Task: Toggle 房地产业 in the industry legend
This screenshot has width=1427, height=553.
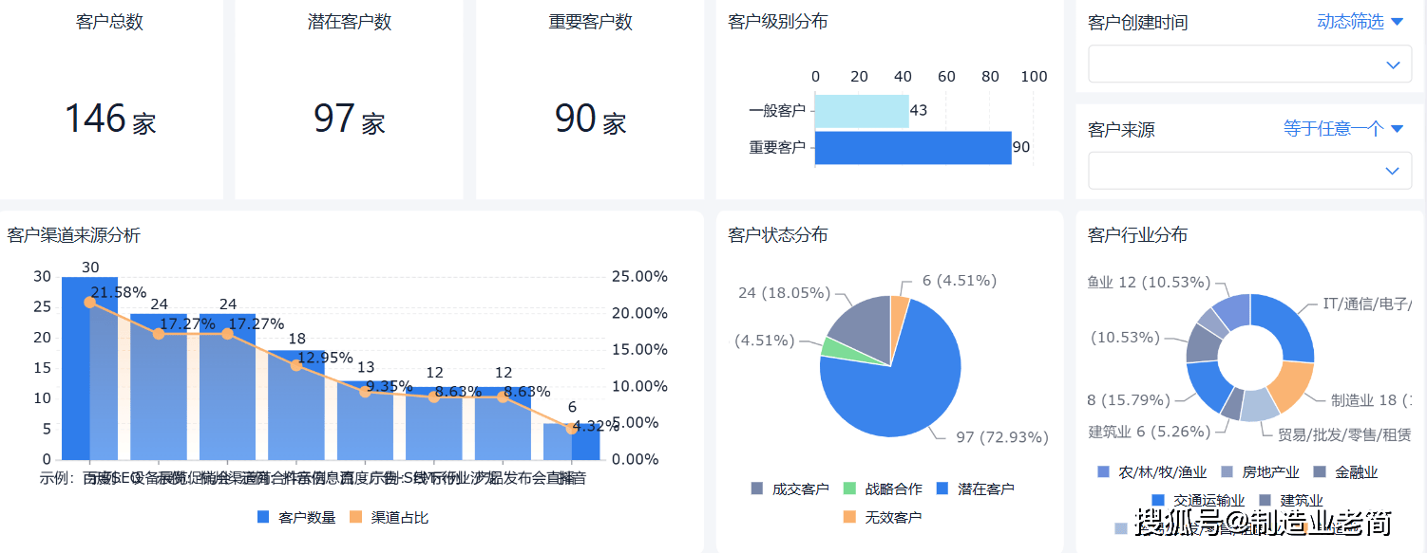Action: (1259, 471)
